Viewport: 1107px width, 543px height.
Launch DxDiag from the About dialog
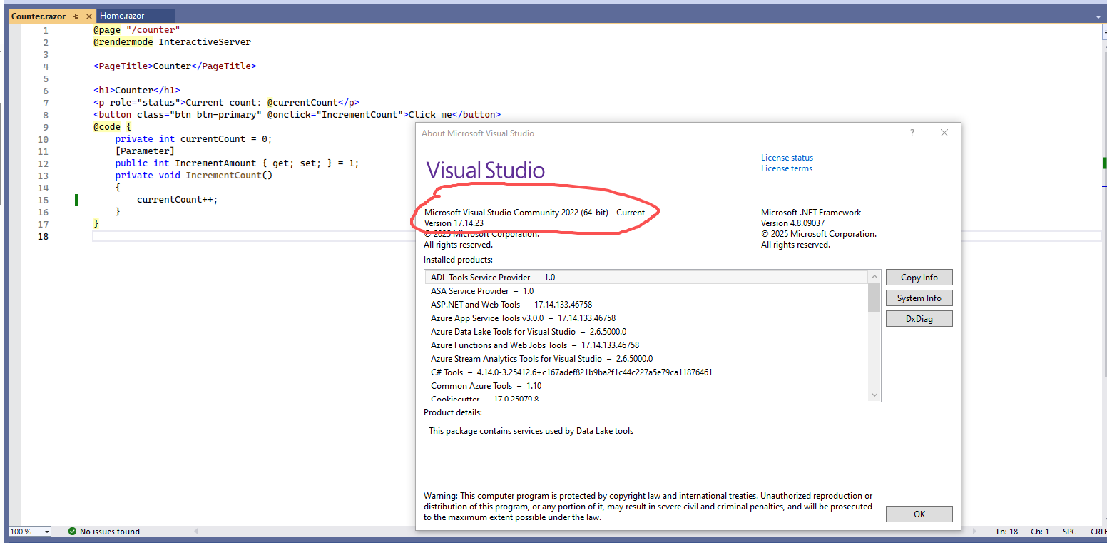click(919, 319)
